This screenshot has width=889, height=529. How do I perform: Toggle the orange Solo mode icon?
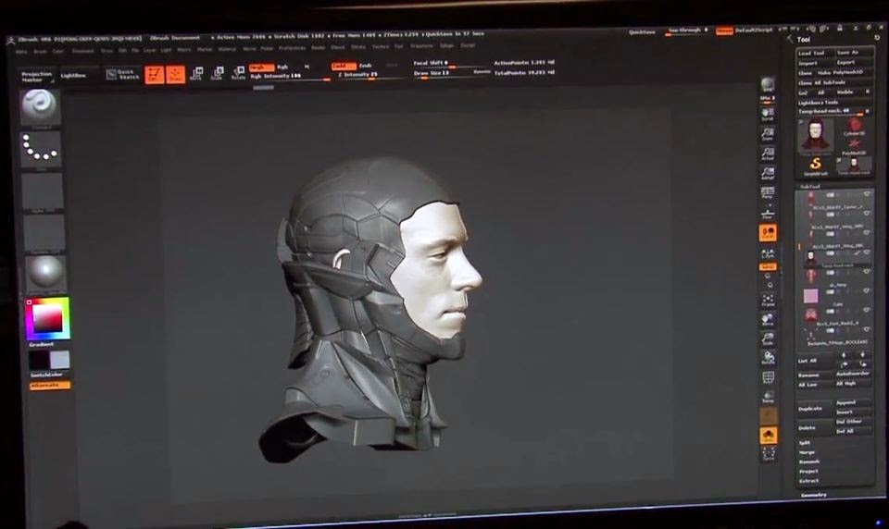[x=769, y=436]
